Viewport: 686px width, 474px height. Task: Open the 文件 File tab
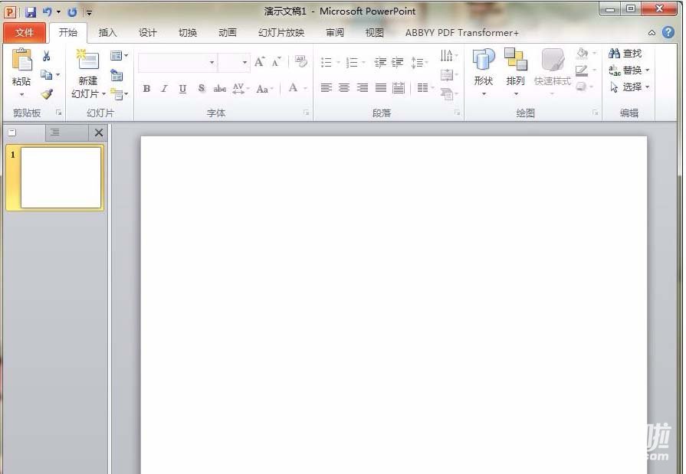pos(24,33)
